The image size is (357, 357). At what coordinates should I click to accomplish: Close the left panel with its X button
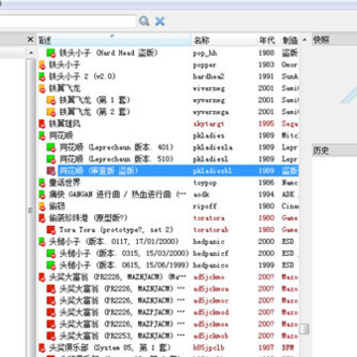tap(31, 40)
